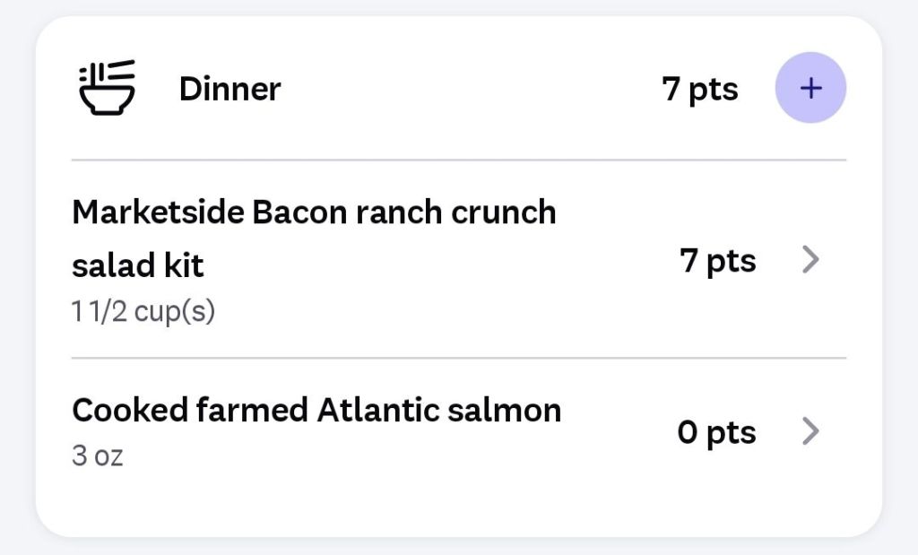Screen dimensions: 918x555
Task: Open salad kit details via chevron
Action: (810, 261)
